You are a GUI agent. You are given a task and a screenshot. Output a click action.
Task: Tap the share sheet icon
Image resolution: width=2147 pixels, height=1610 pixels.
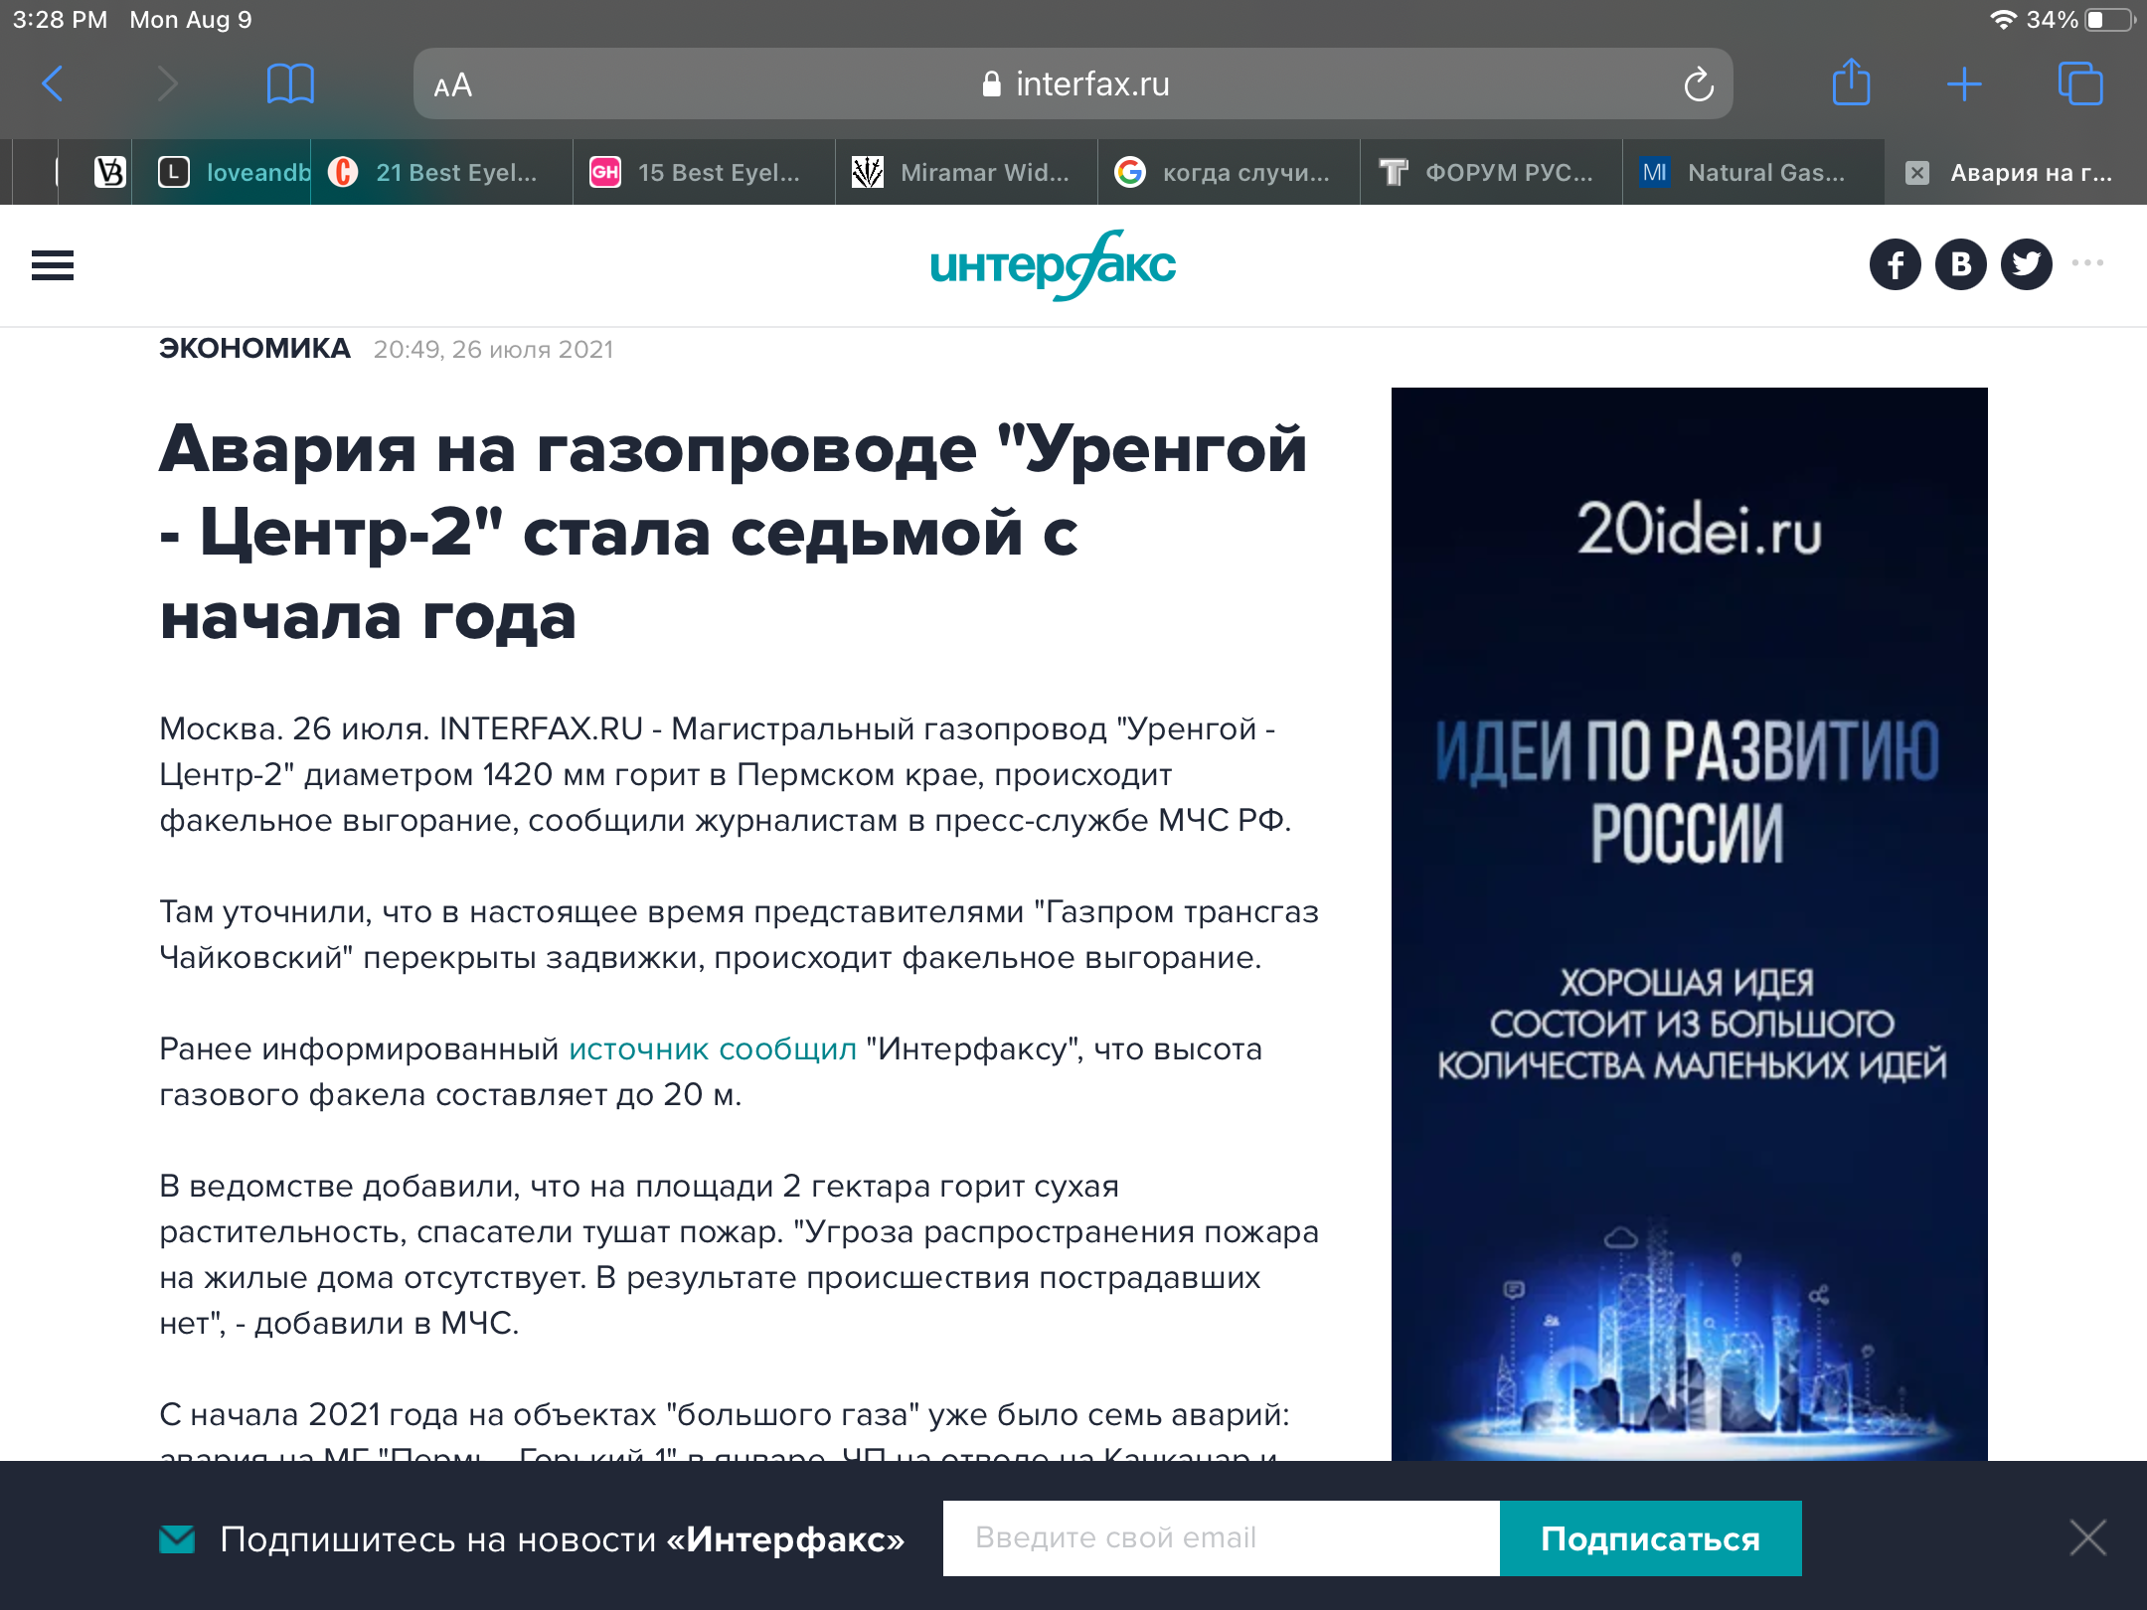[x=1851, y=83]
